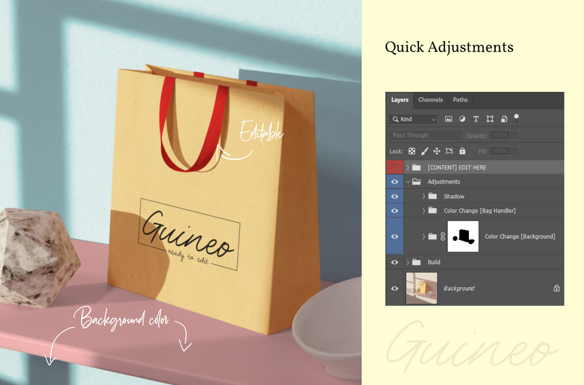Select the Color Change [Background] mask thumbnail

click(463, 236)
